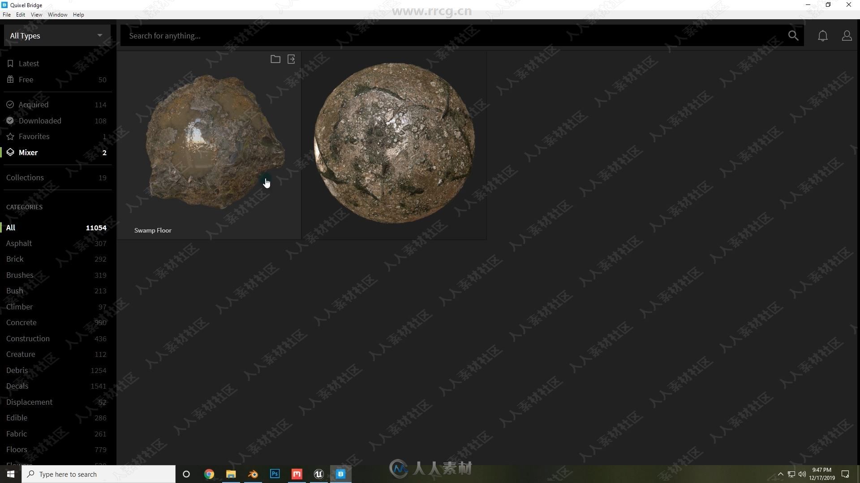Screen dimensions: 860x483
Task: Toggle the Downloaded assets filter
Action: pos(39,120)
